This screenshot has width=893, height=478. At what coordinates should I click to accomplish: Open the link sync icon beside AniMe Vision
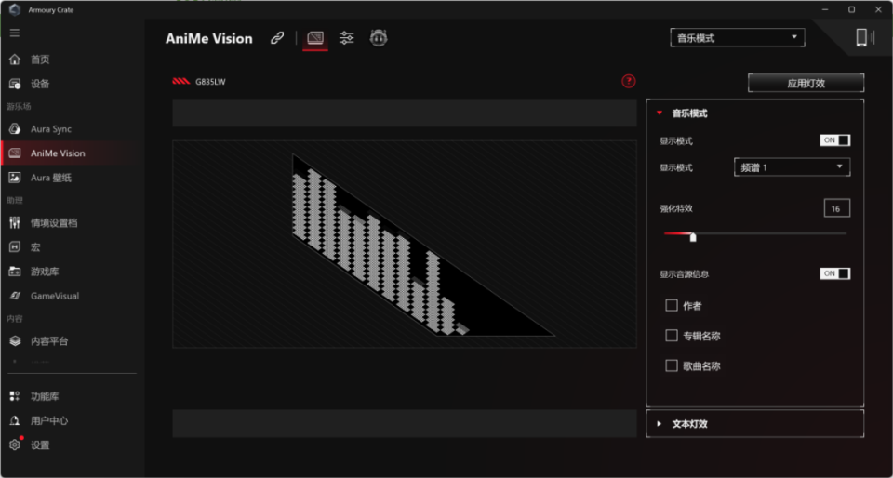(x=277, y=39)
